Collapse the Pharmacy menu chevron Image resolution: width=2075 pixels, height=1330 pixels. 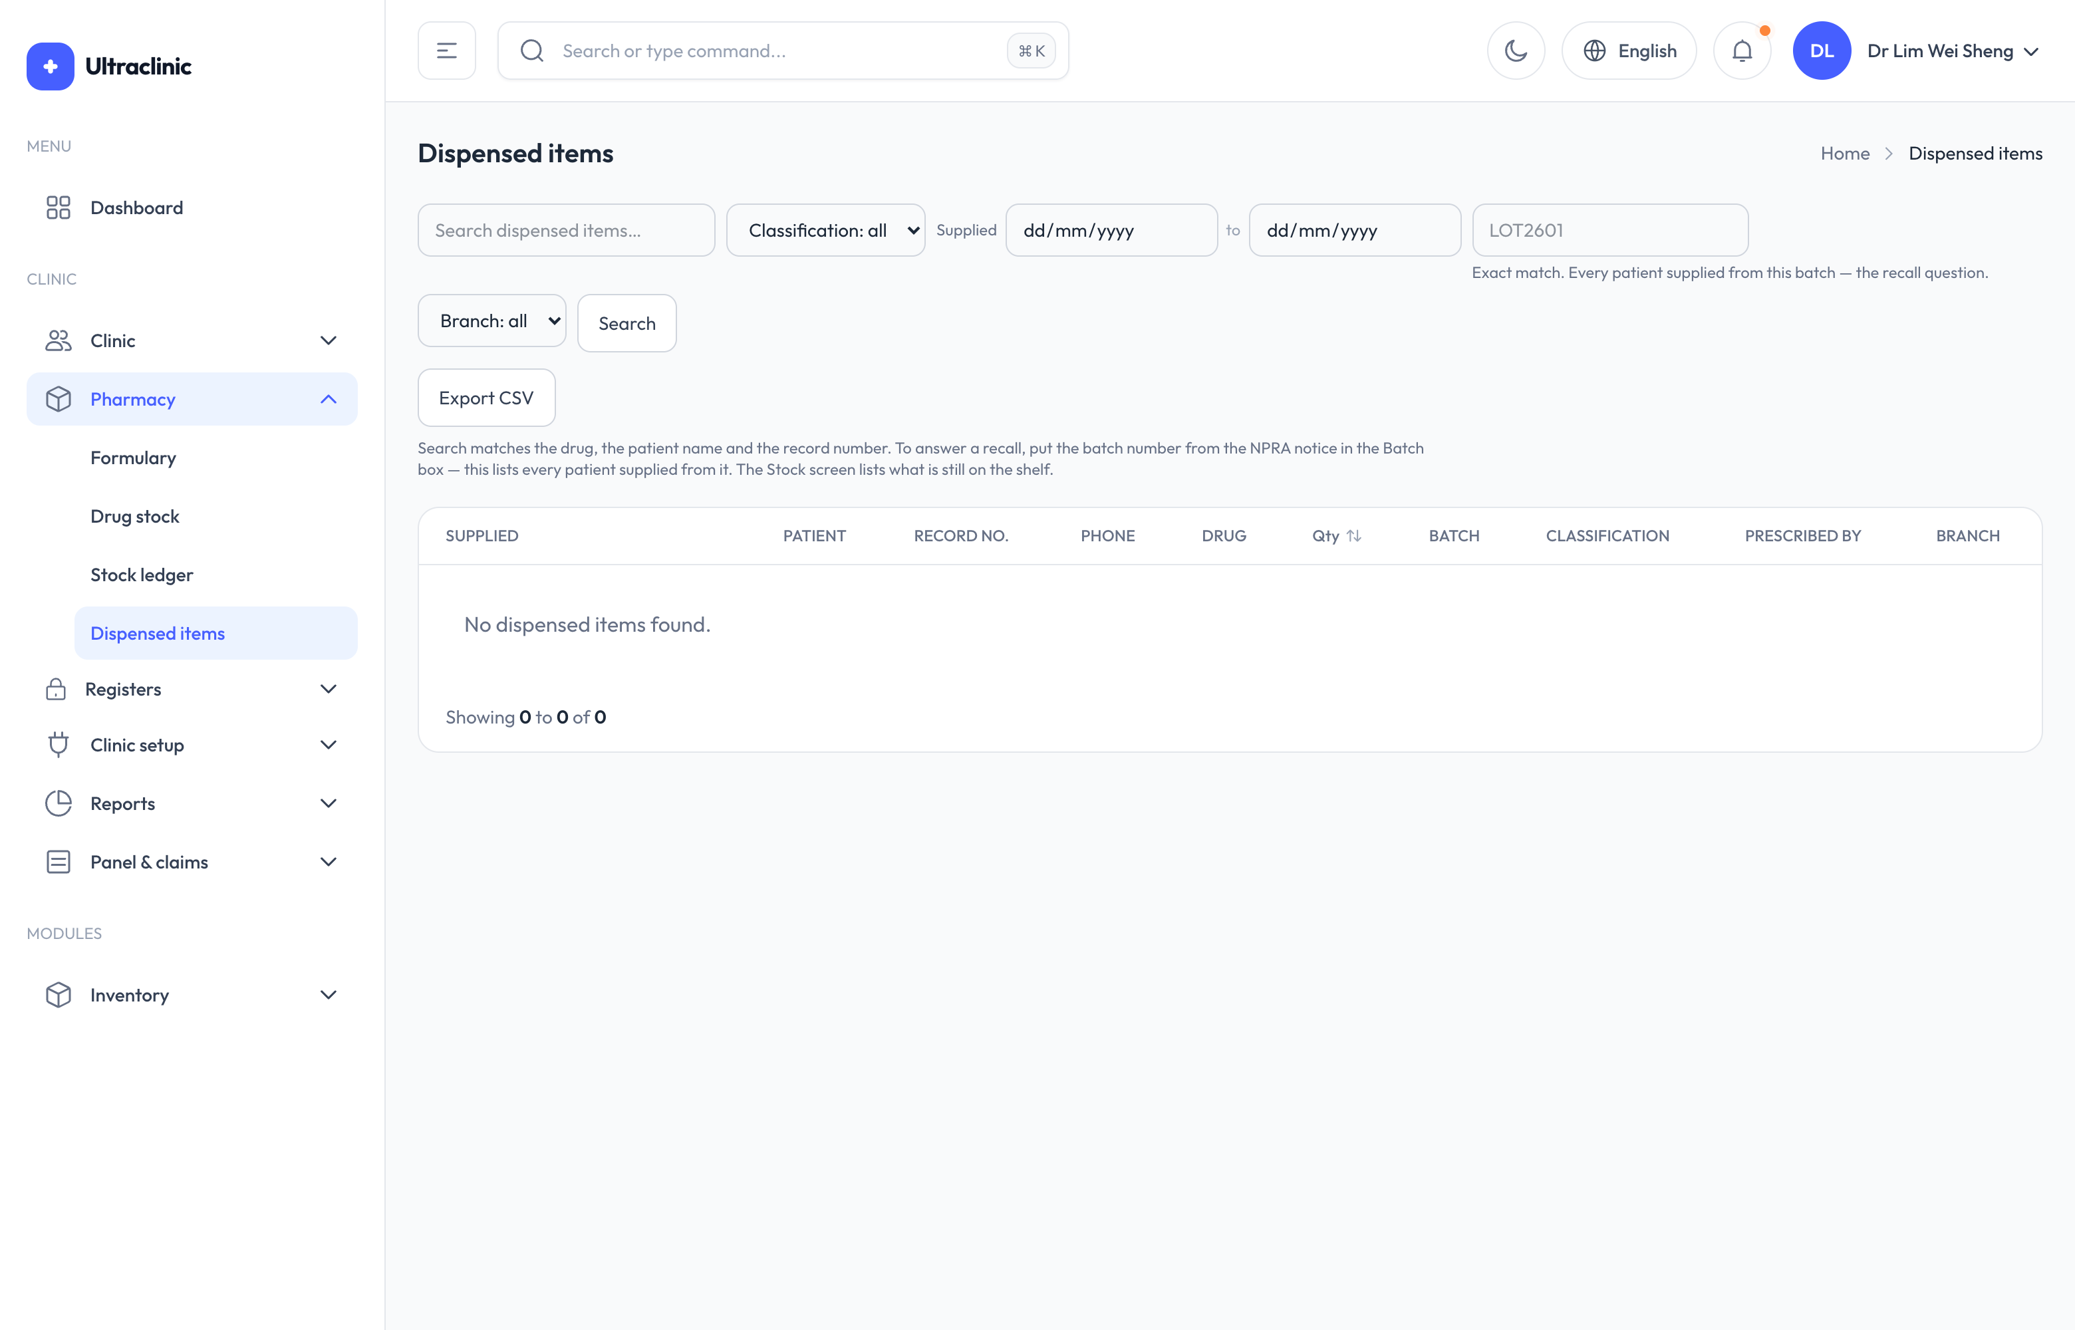click(x=328, y=399)
